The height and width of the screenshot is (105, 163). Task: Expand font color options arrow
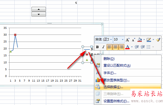(132, 47)
